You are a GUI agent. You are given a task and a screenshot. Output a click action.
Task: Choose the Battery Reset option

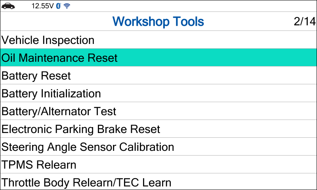(36, 76)
